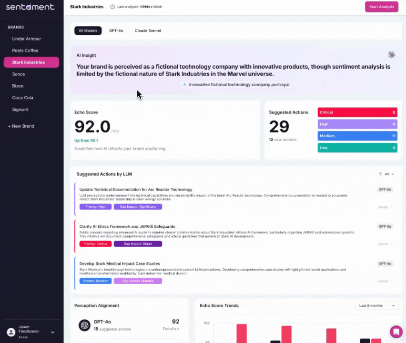Open Peets Coffee brand
Viewport: 406px width, 343px height.
[25, 50]
